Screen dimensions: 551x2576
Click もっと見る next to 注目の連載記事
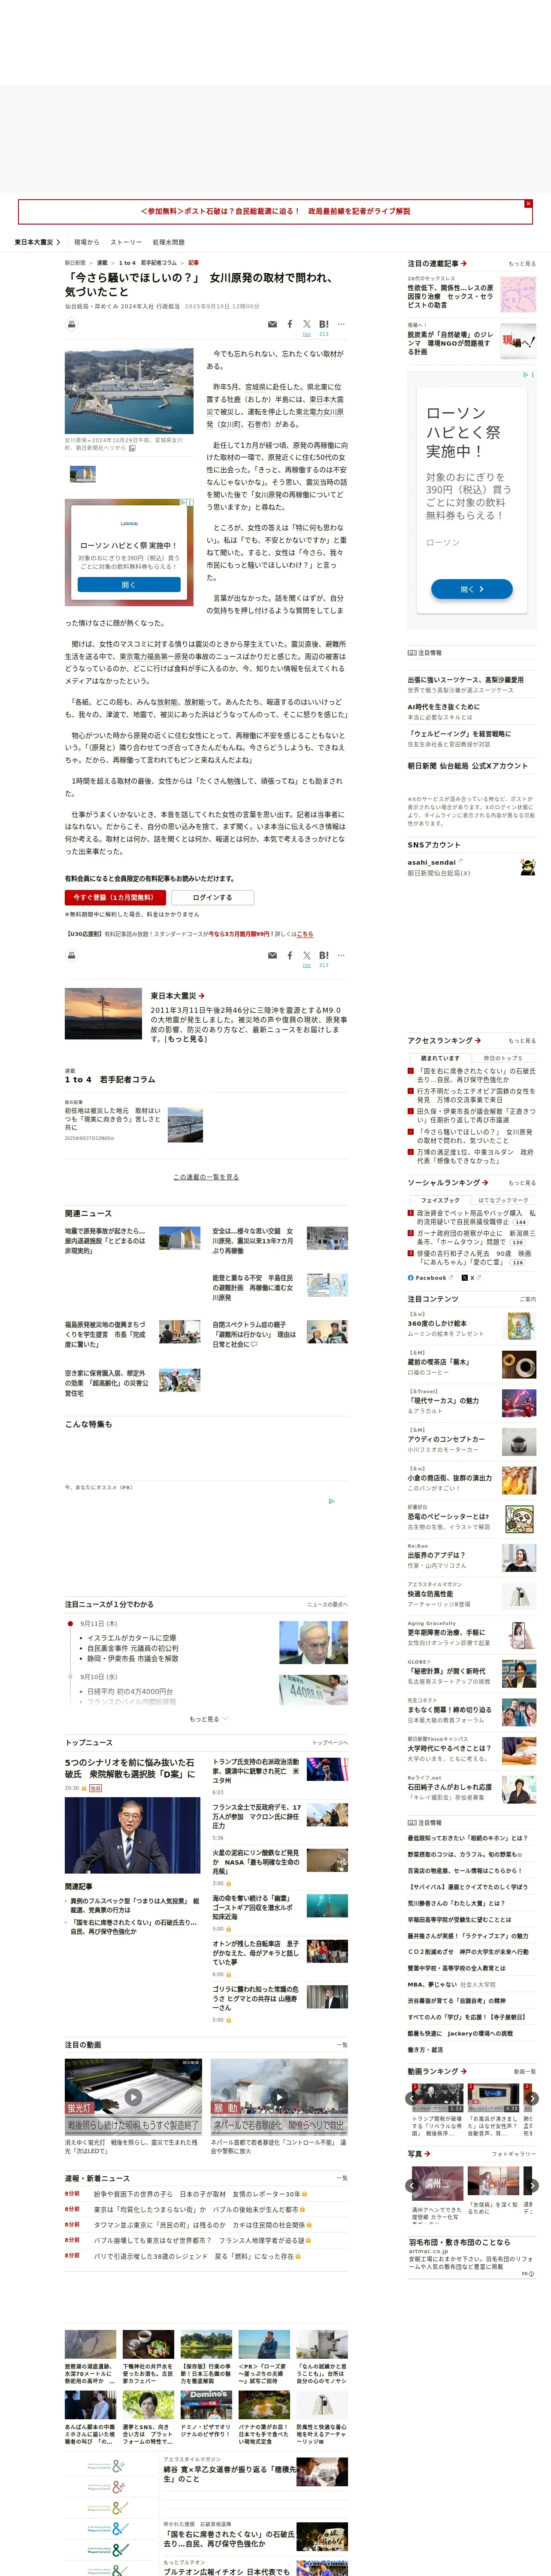[x=521, y=264]
